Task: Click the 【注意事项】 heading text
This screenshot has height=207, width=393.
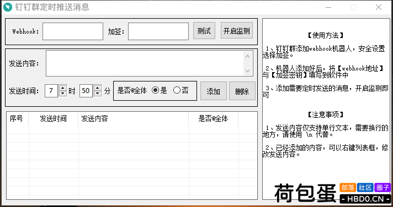Action: click(x=325, y=115)
